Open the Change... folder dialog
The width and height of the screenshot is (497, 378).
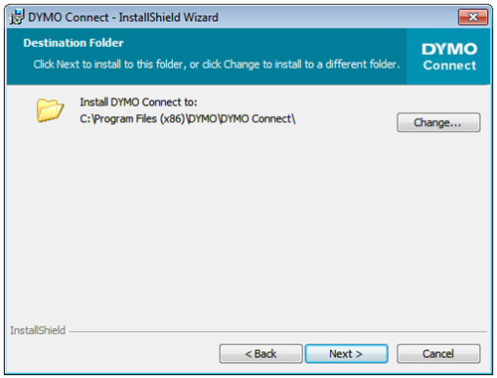point(438,122)
